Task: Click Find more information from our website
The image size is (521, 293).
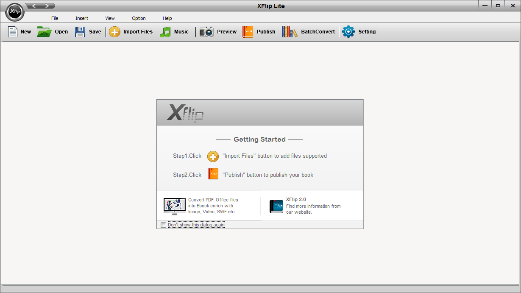Action: 313,209
